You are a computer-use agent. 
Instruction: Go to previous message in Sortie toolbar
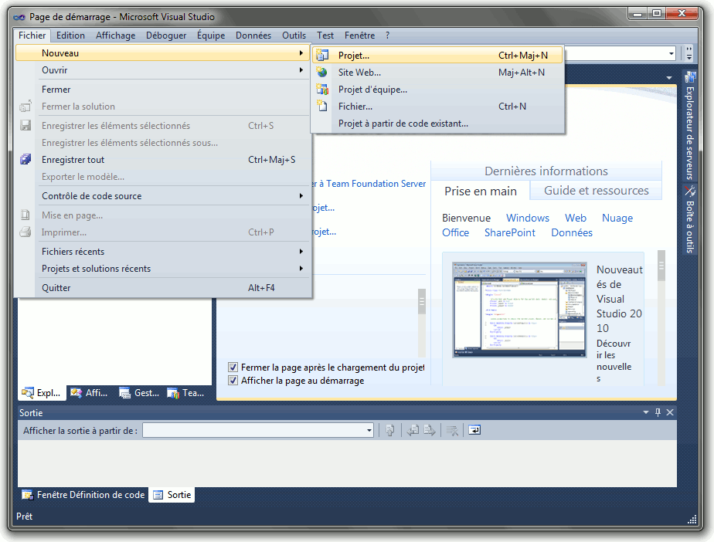[x=413, y=430]
